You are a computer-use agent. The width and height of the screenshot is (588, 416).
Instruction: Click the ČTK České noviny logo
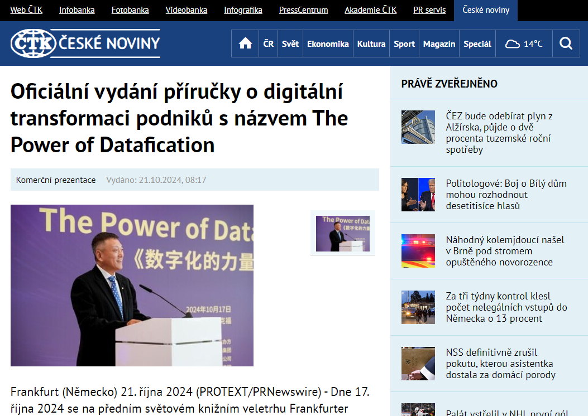point(85,43)
